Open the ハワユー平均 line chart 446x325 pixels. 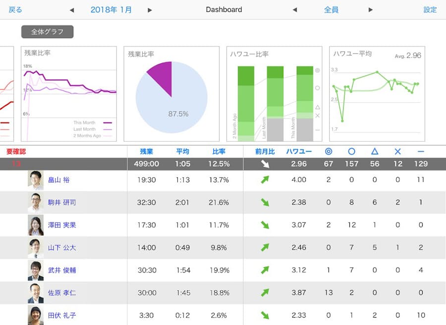(x=377, y=94)
